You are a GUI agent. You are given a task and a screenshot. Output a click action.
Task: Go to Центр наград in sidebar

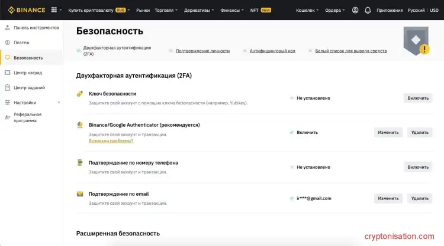[x=28, y=73]
